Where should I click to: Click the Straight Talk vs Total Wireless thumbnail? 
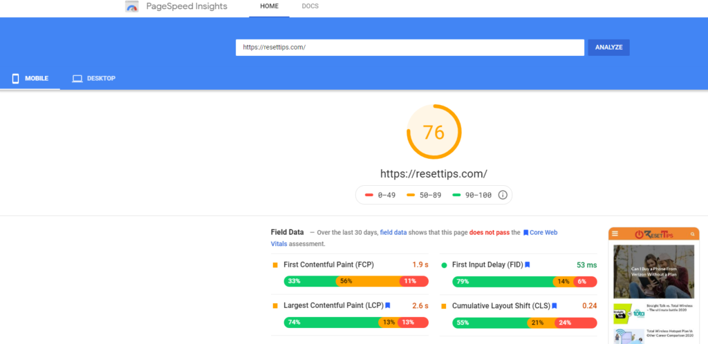629,314
